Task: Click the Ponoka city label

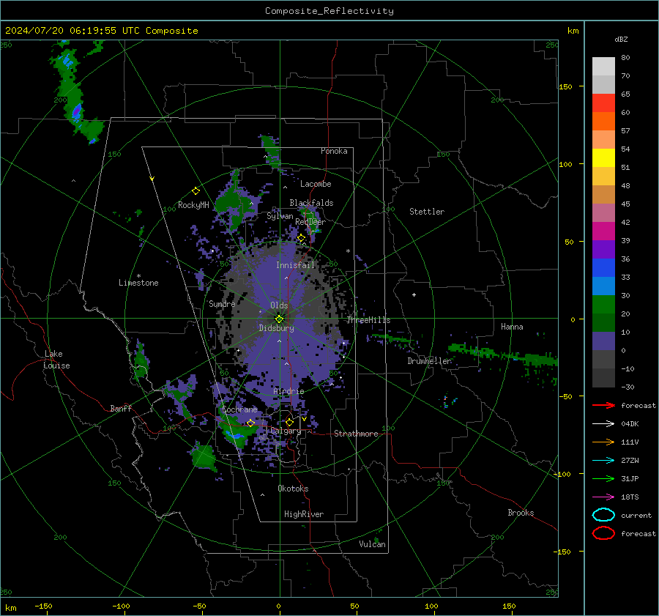Action: [334, 151]
